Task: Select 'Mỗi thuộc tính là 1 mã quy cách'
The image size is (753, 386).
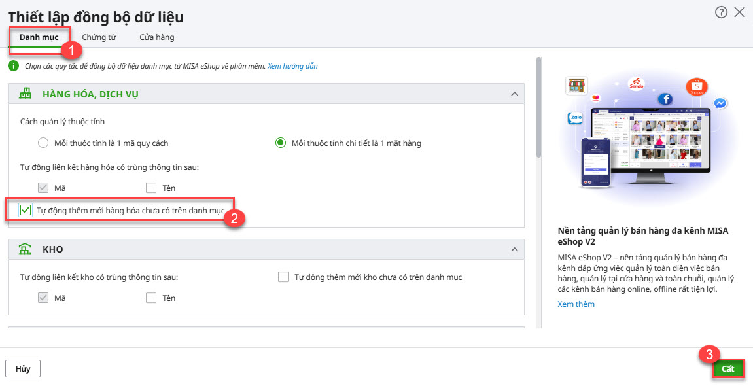Action: [x=43, y=143]
